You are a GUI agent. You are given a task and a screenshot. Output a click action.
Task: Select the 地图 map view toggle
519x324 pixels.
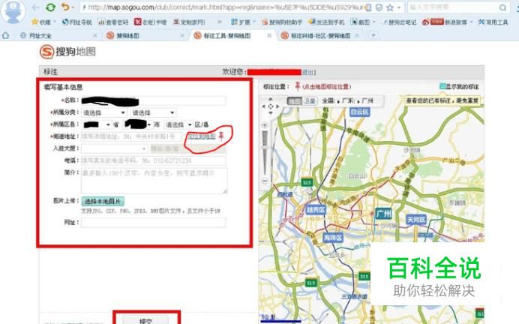point(294,101)
